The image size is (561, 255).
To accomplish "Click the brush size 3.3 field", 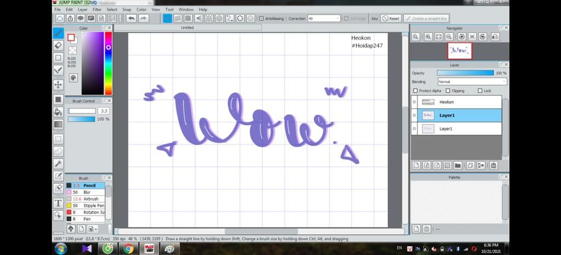I will (104, 111).
